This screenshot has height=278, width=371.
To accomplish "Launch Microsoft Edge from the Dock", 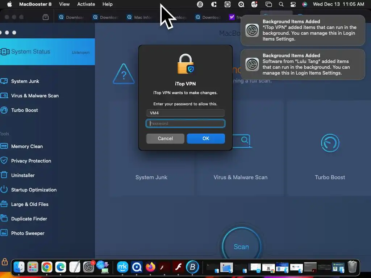I will [x=61, y=267].
